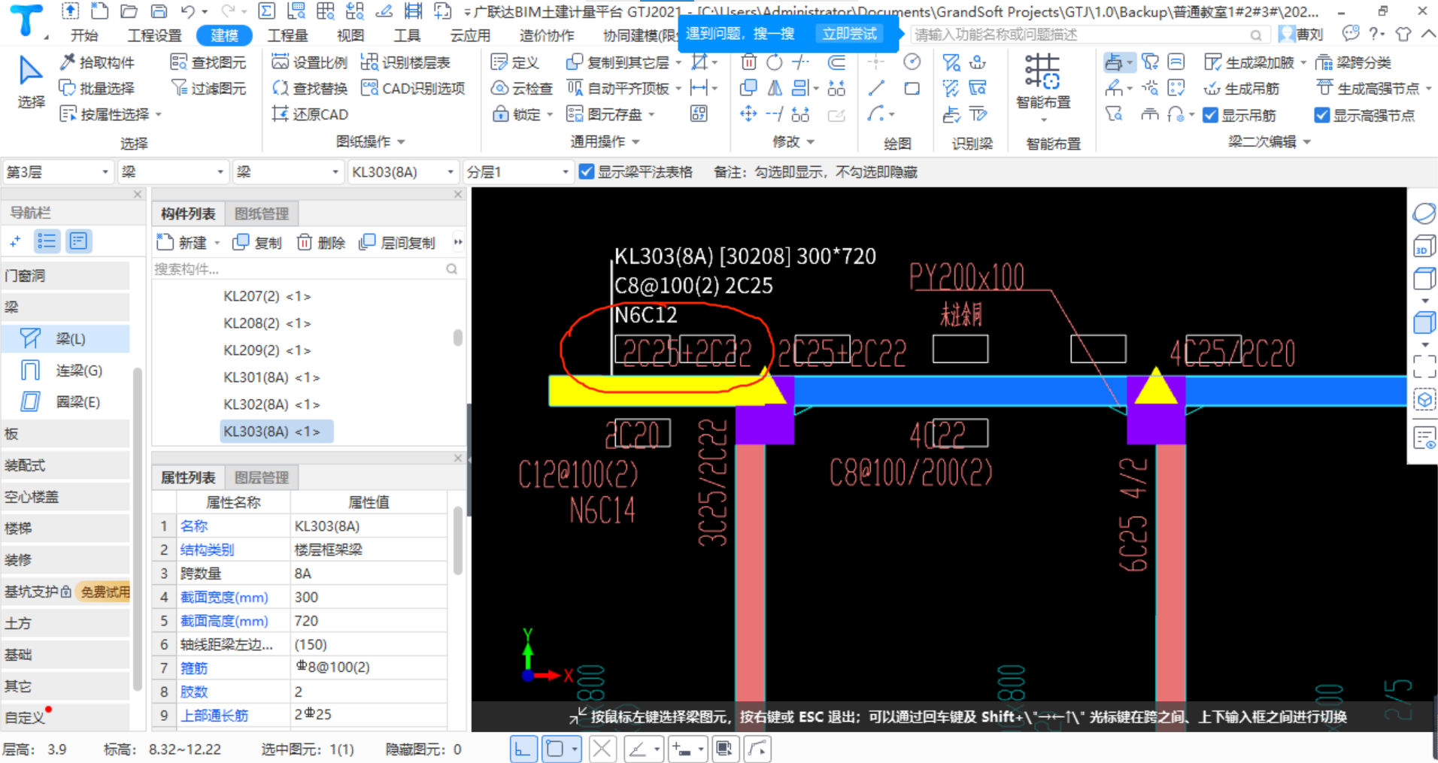This screenshot has height=763, width=1438.
Task: Switch to 图层管理 tab
Action: tap(262, 477)
